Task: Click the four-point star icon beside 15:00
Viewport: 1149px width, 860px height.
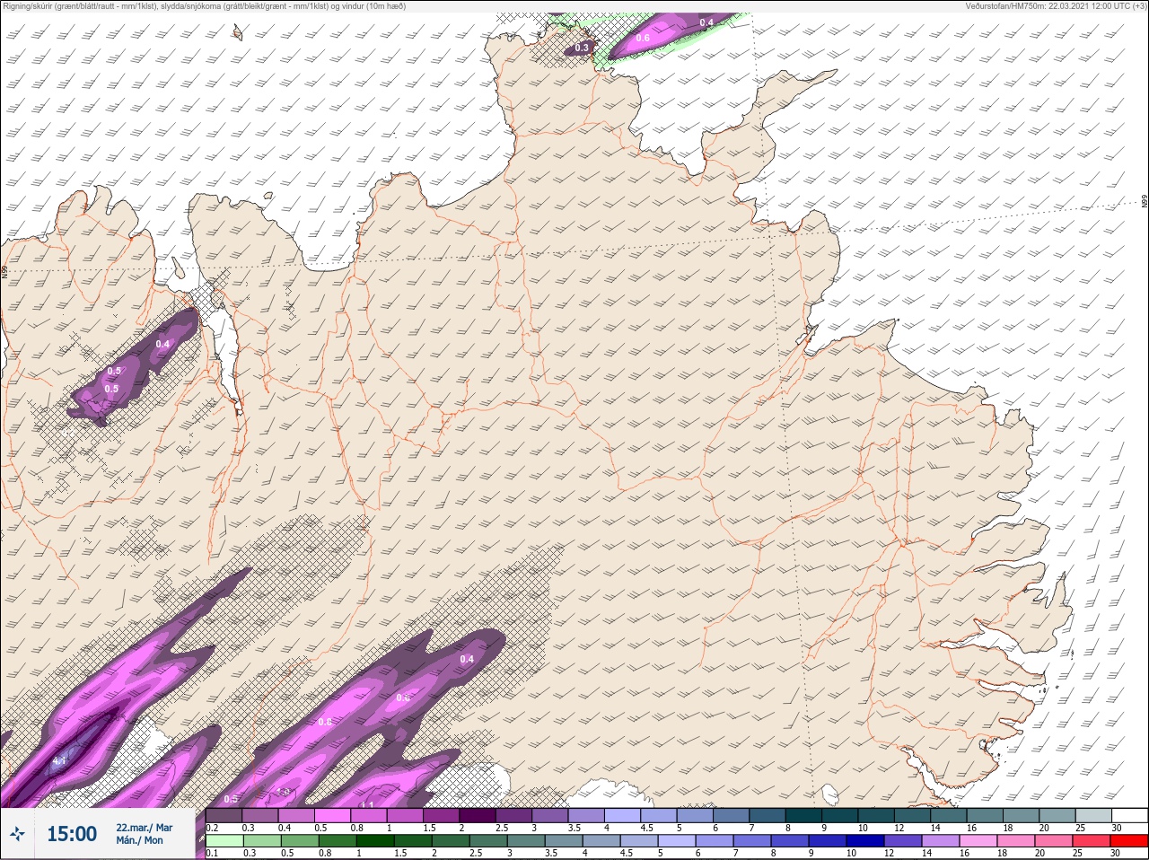Action: pos(18,834)
